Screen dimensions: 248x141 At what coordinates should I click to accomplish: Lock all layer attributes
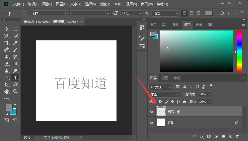point(185,102)
